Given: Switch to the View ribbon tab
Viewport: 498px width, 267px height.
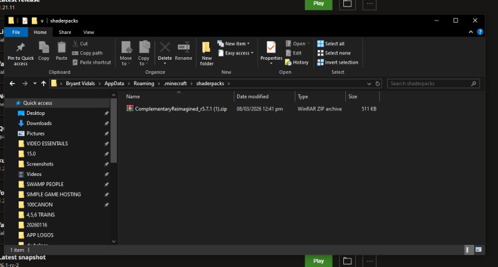Looking at the screenshot, I should (88, 32).
